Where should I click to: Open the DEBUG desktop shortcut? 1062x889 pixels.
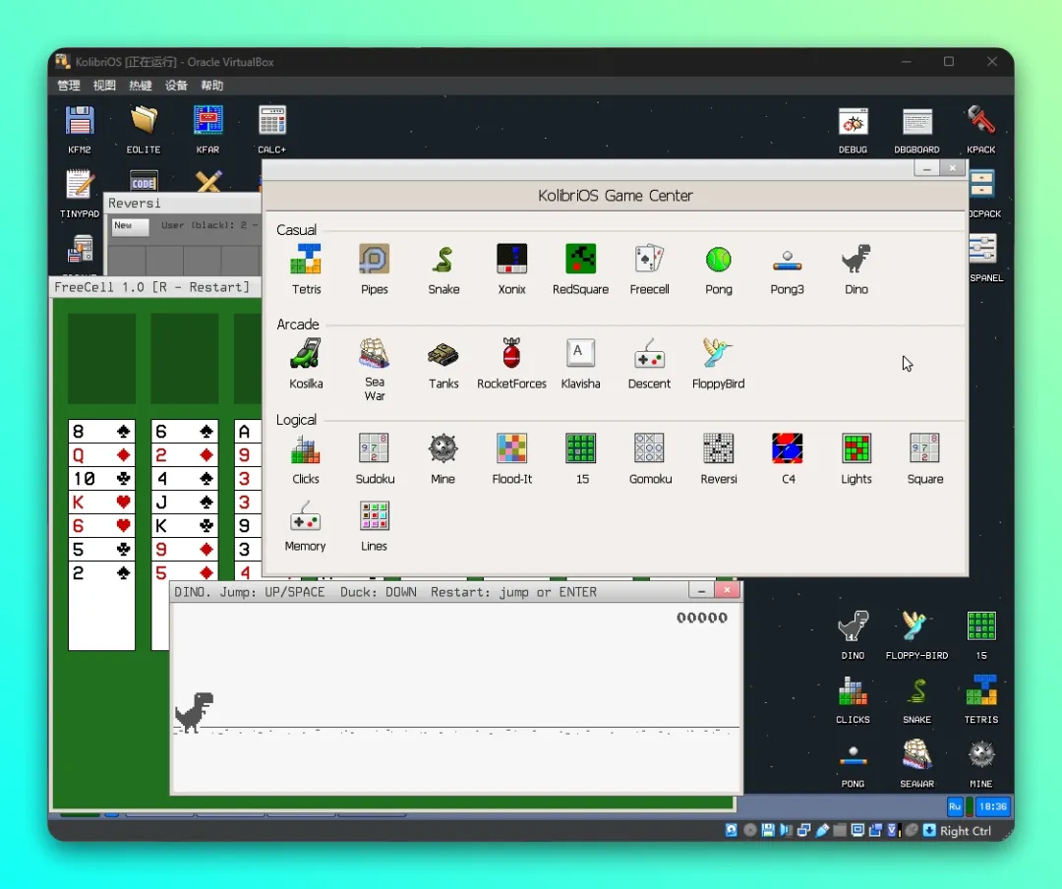pos(853,130)
